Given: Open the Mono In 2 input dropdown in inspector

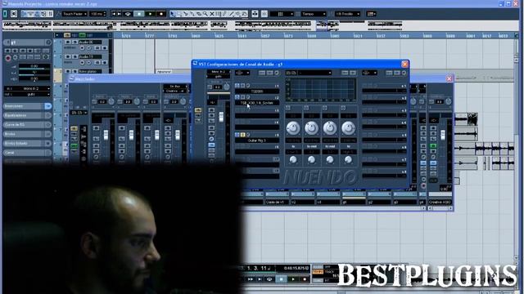Looking at the screenshot, I should click(27, 89).
